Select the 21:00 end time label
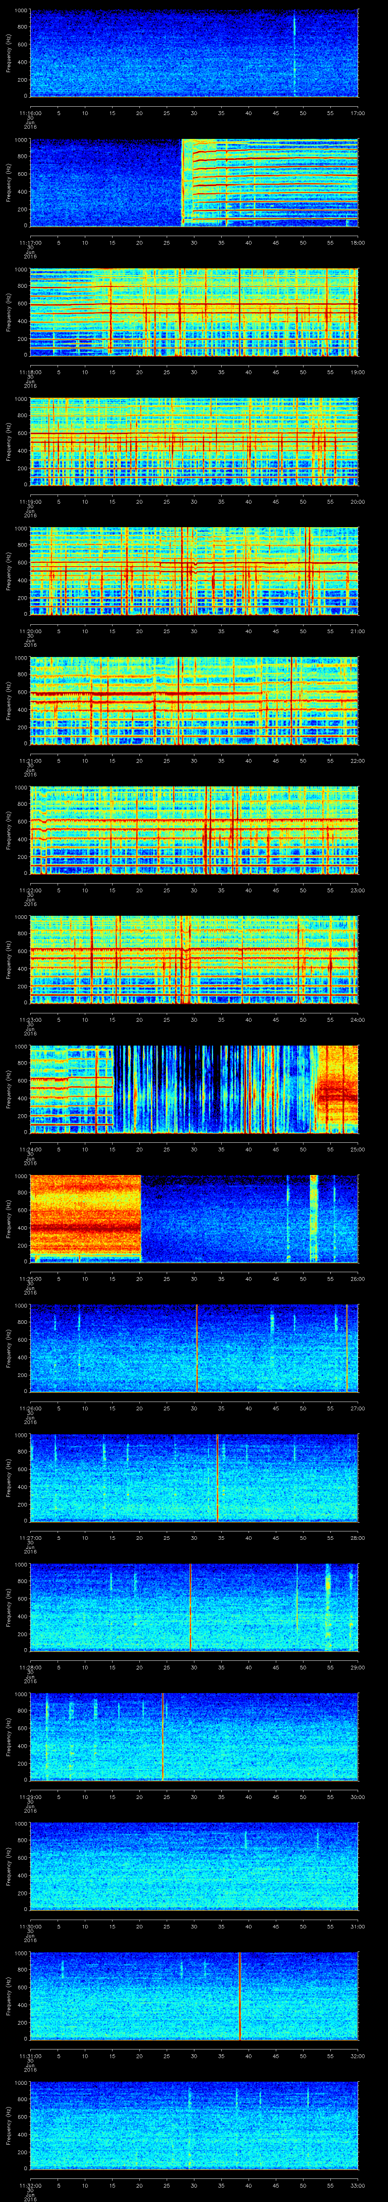Image resolution: width=388 pixels, height=2202 pixels. pyautogui.click(x=357, y=631)
